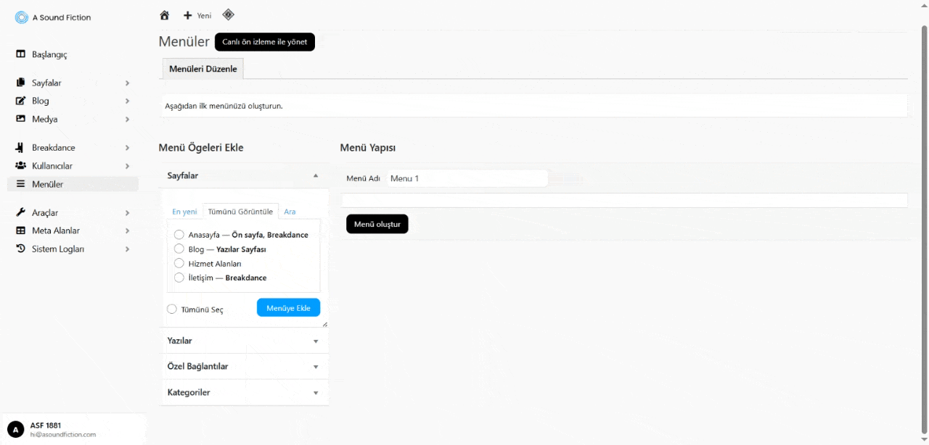Select the Anasayfa page checkbox
Viewport: 929px width, 445px height.
click(179, 235)
